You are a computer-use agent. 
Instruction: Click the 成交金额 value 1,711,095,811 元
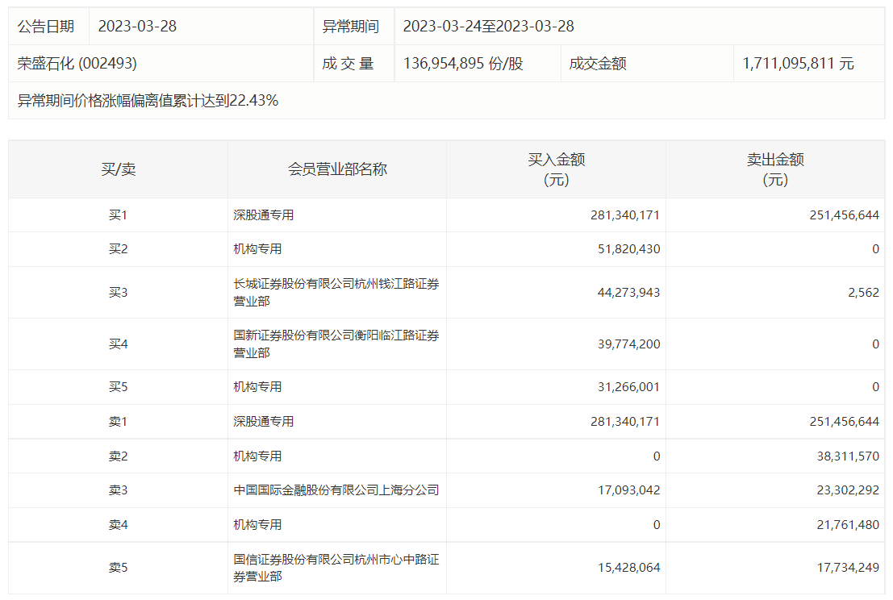click(x=798, y=64)
